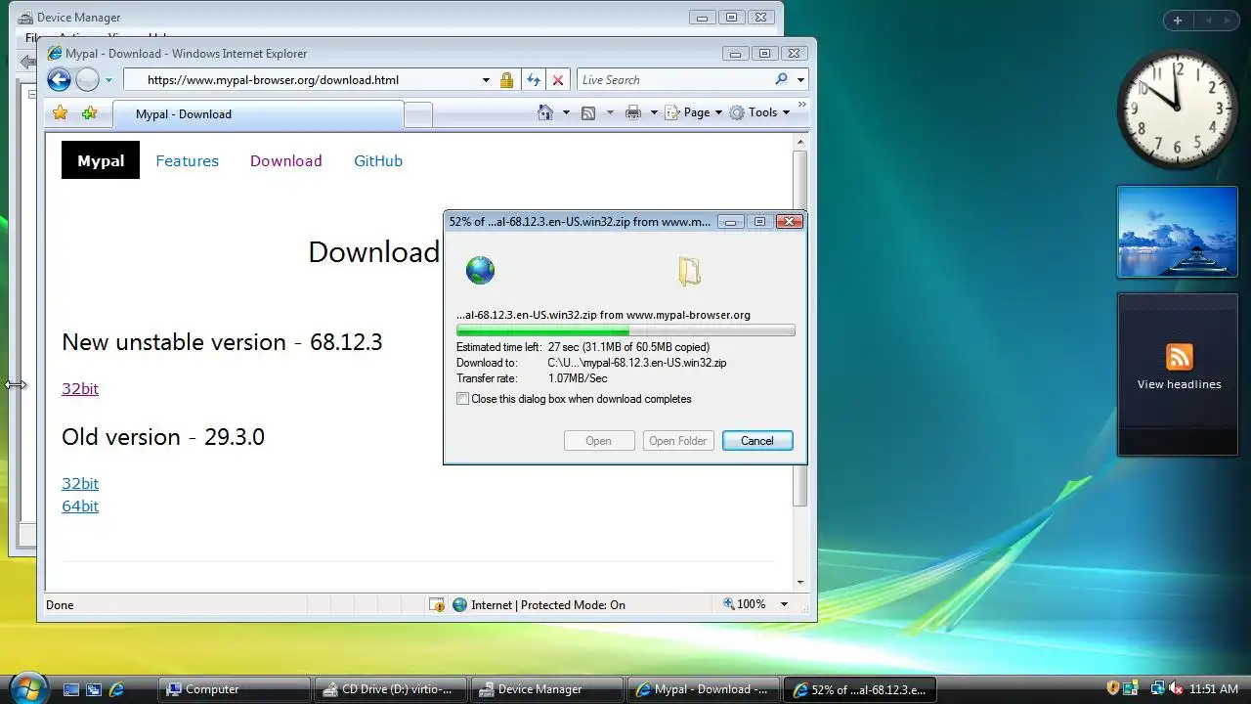Click 32bit link under Old version 29.3.0
Viewport: 1251px width, 704px height.
tap(80, 483)
